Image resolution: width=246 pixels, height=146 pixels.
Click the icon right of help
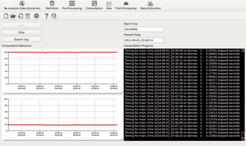click(54, 16)
